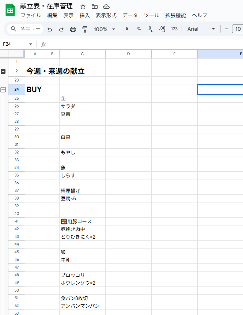This screenshot has width=243, height=315.
Task: Open the name box dropdown arrow
Action: pos(31,44)
